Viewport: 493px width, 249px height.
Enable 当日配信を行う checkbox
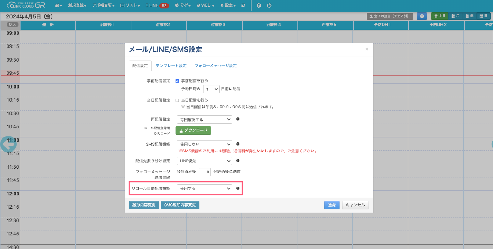click(177, 100)
